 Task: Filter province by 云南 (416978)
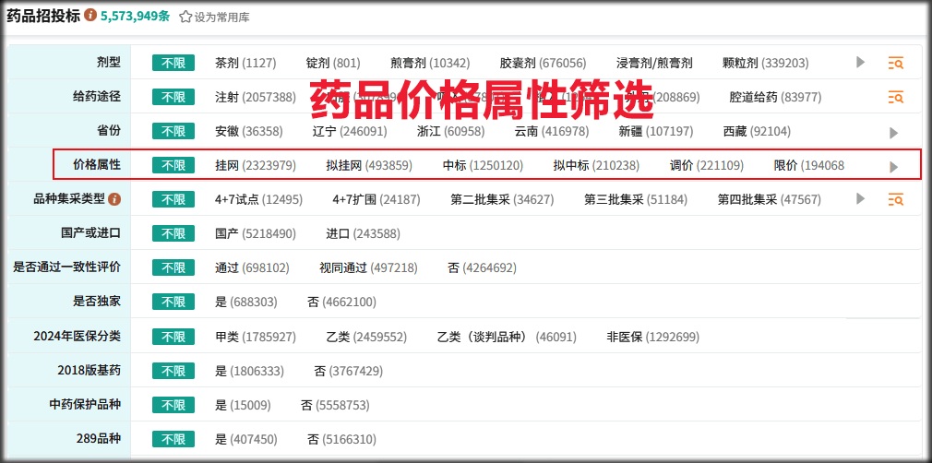coord(552,131)
